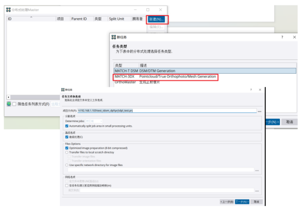Enable the 筛选任务列表方式 filter checkbox
This screenshot has height=209, width=298.
[14, 104]
